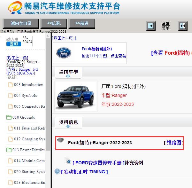This screenshot has width=192, height=188.
Task: Click 包含111个车型，点击查看 link
Action: click(x=104, y=56)
